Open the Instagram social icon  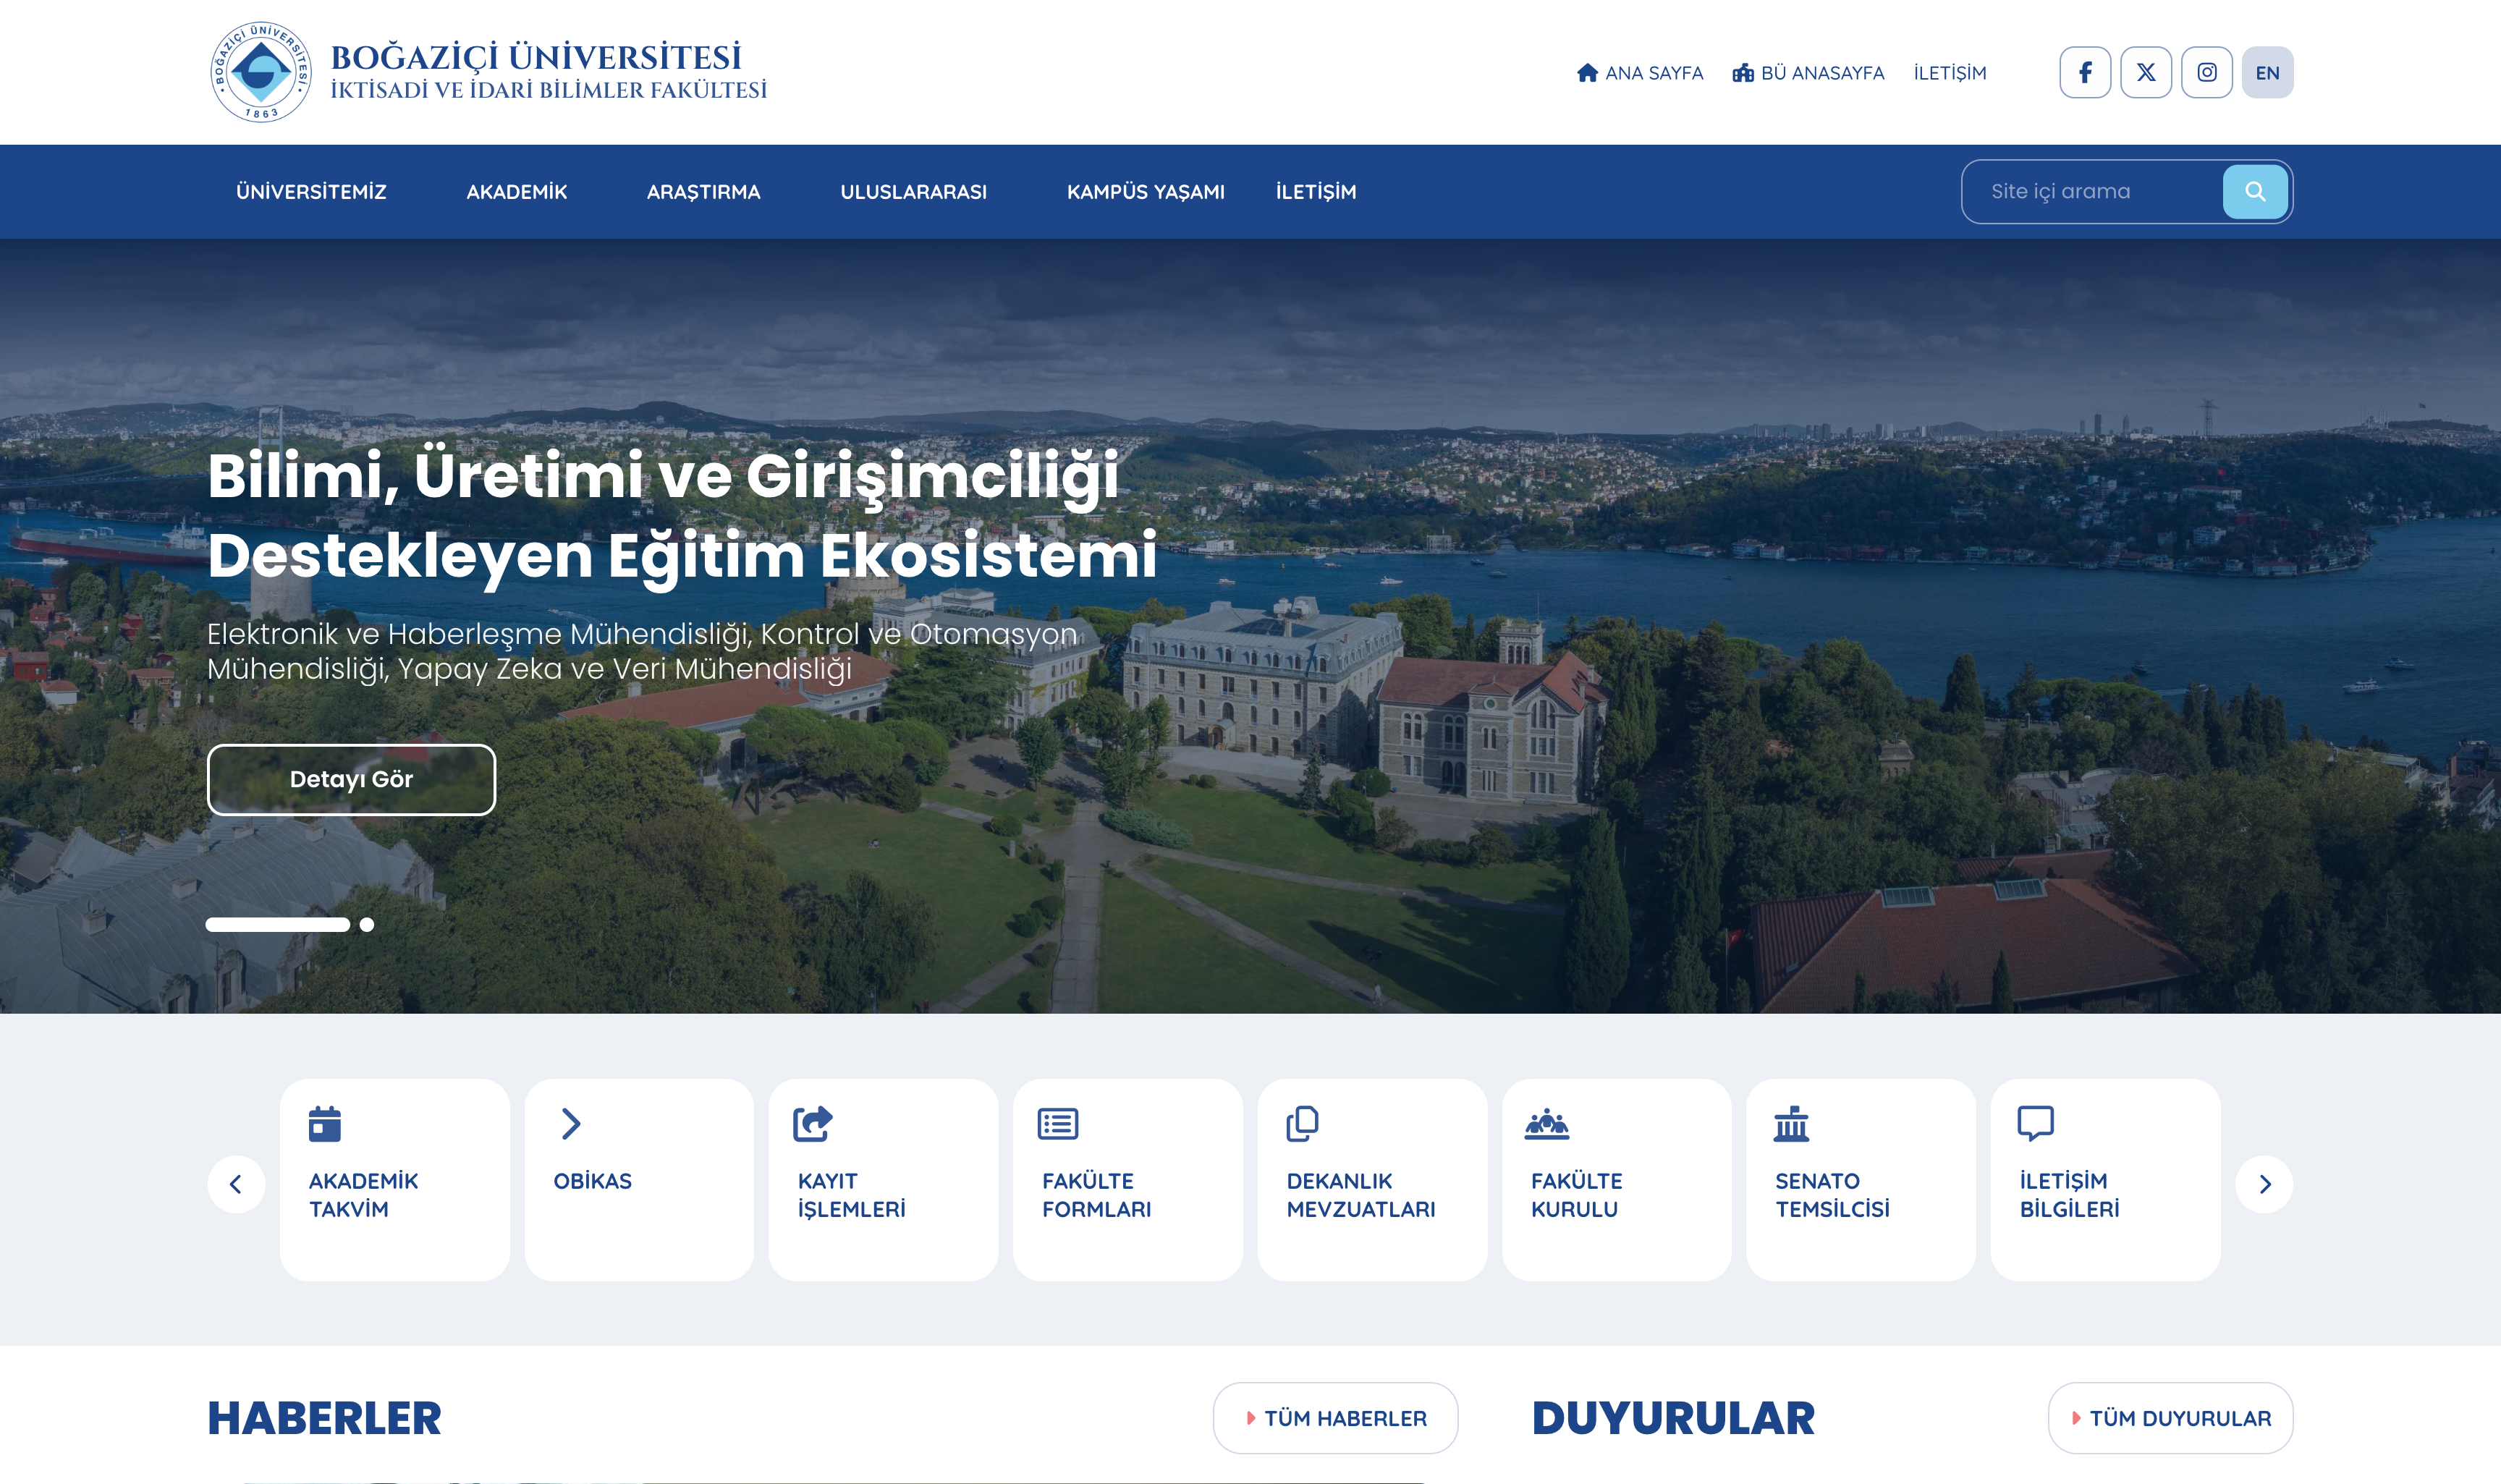coord(2207,72)
